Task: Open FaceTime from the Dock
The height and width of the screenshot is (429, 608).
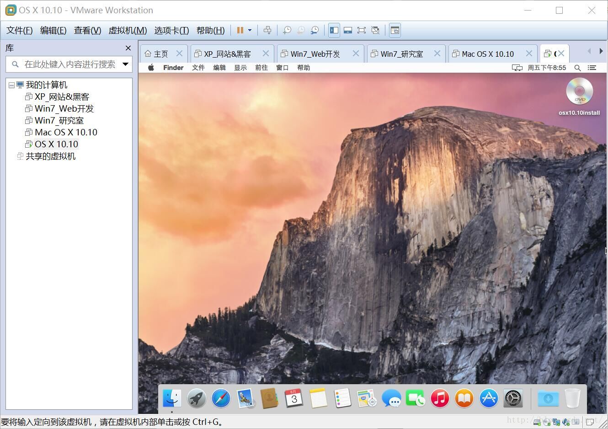Action: pyautogui.click(x=416, y=398)
